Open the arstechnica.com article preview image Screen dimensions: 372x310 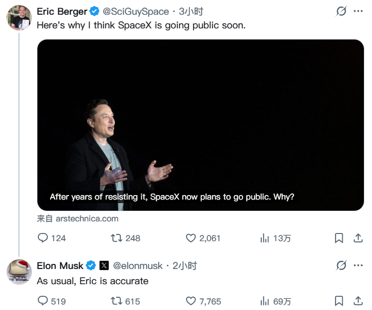coord(200,125)
